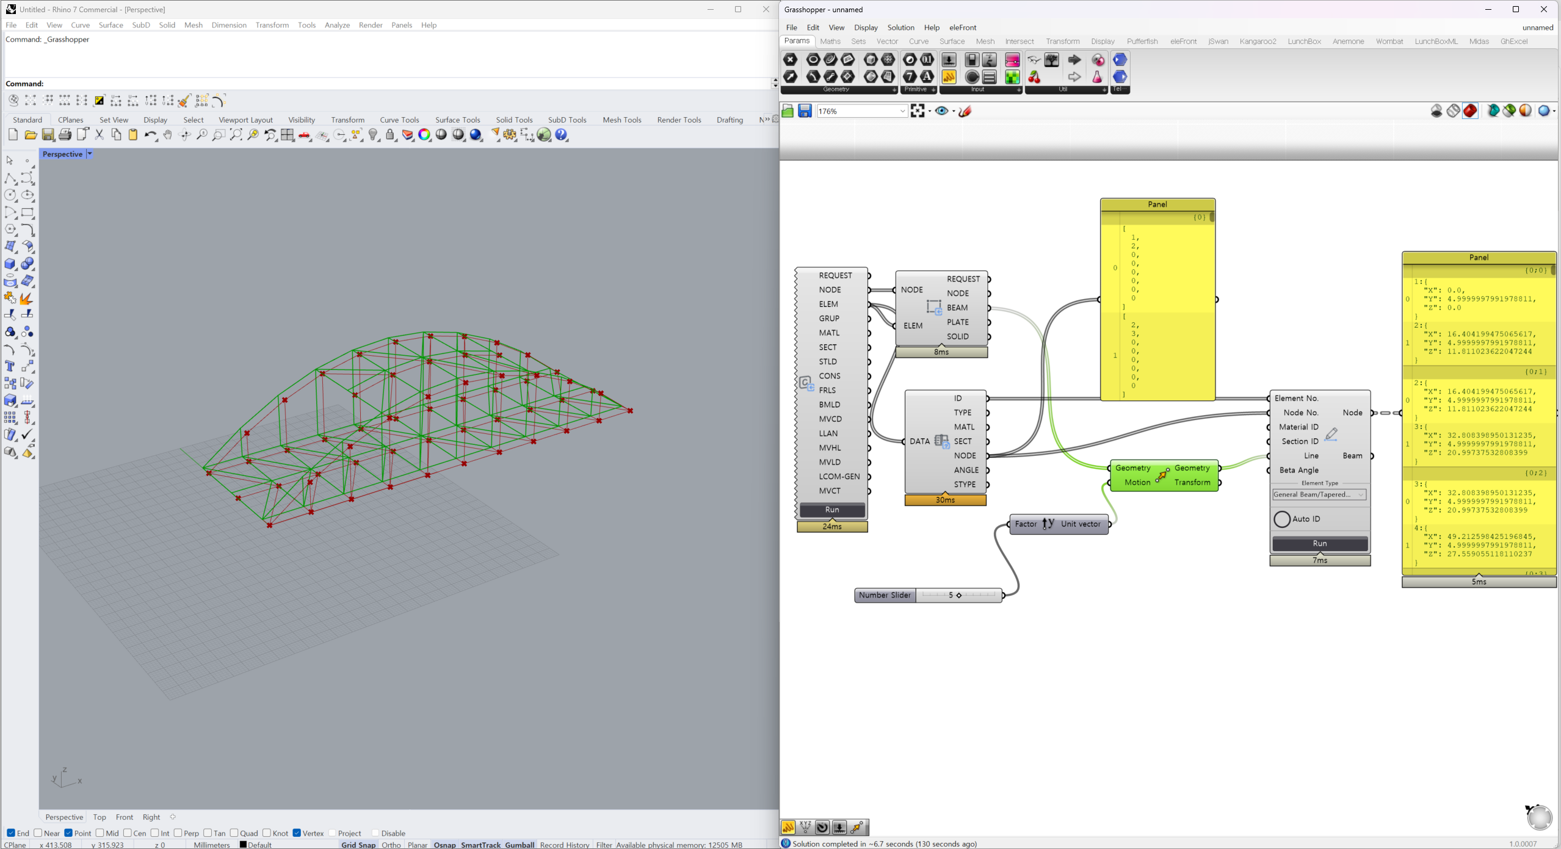Toggle the End osnap checkbox
1561x849 pixels.
pos(11,833)
